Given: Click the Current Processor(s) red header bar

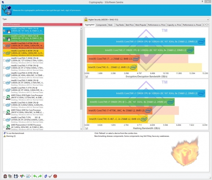Looking at the screenshot, I should point(43,24).
